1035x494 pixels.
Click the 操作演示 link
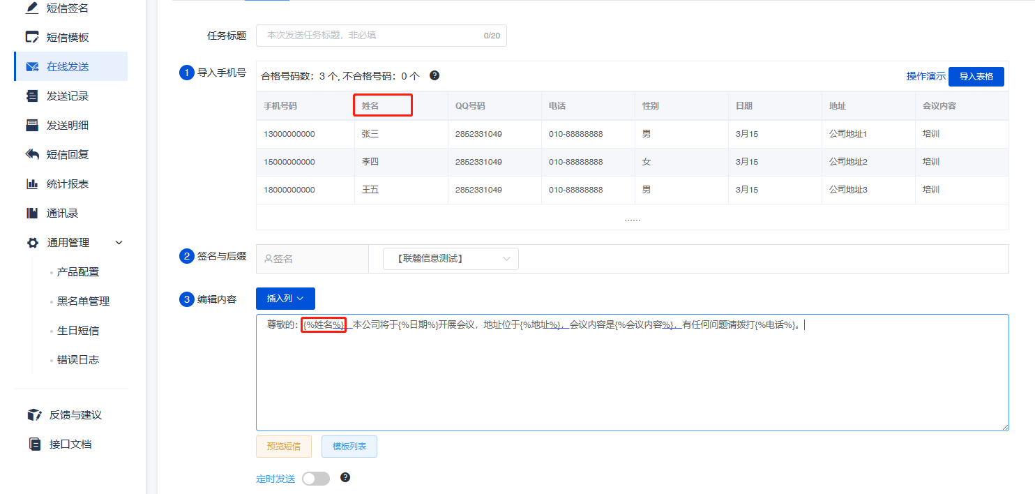click(926, 77)
